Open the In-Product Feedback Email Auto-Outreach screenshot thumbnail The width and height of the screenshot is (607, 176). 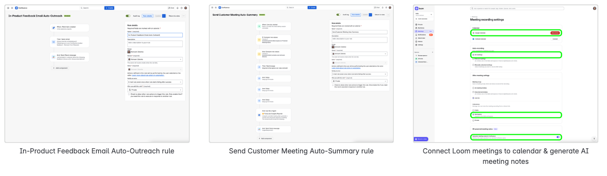click(x=98, y=73)
